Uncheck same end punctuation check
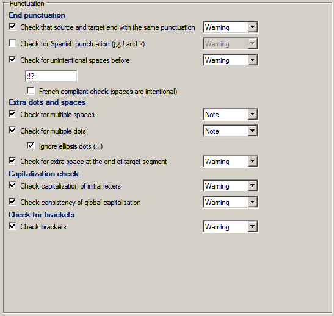The image size is (334, 316). [12, 27]
